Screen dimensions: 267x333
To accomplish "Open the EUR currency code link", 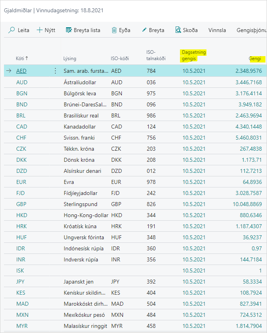I will tap(21, 182).
